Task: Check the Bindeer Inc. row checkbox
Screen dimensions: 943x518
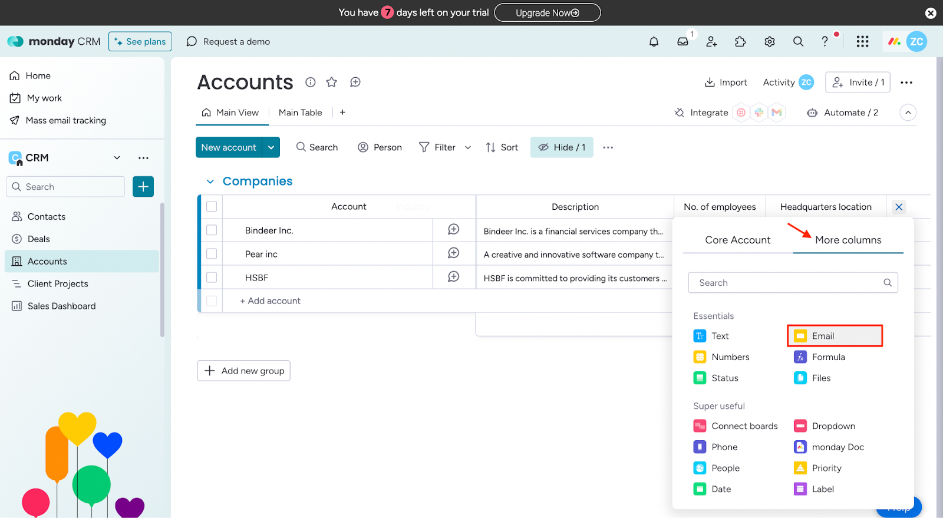Action: click(212, 230)
